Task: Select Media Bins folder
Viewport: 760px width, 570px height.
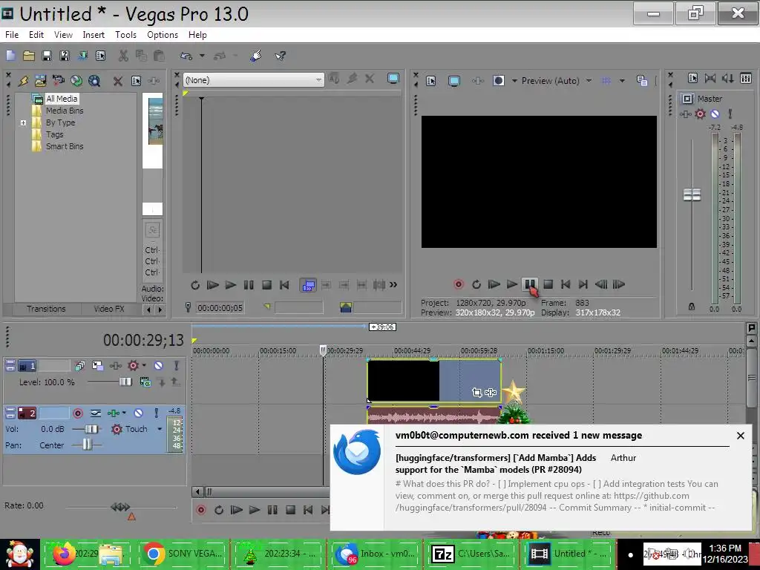Action: (65, 111)
